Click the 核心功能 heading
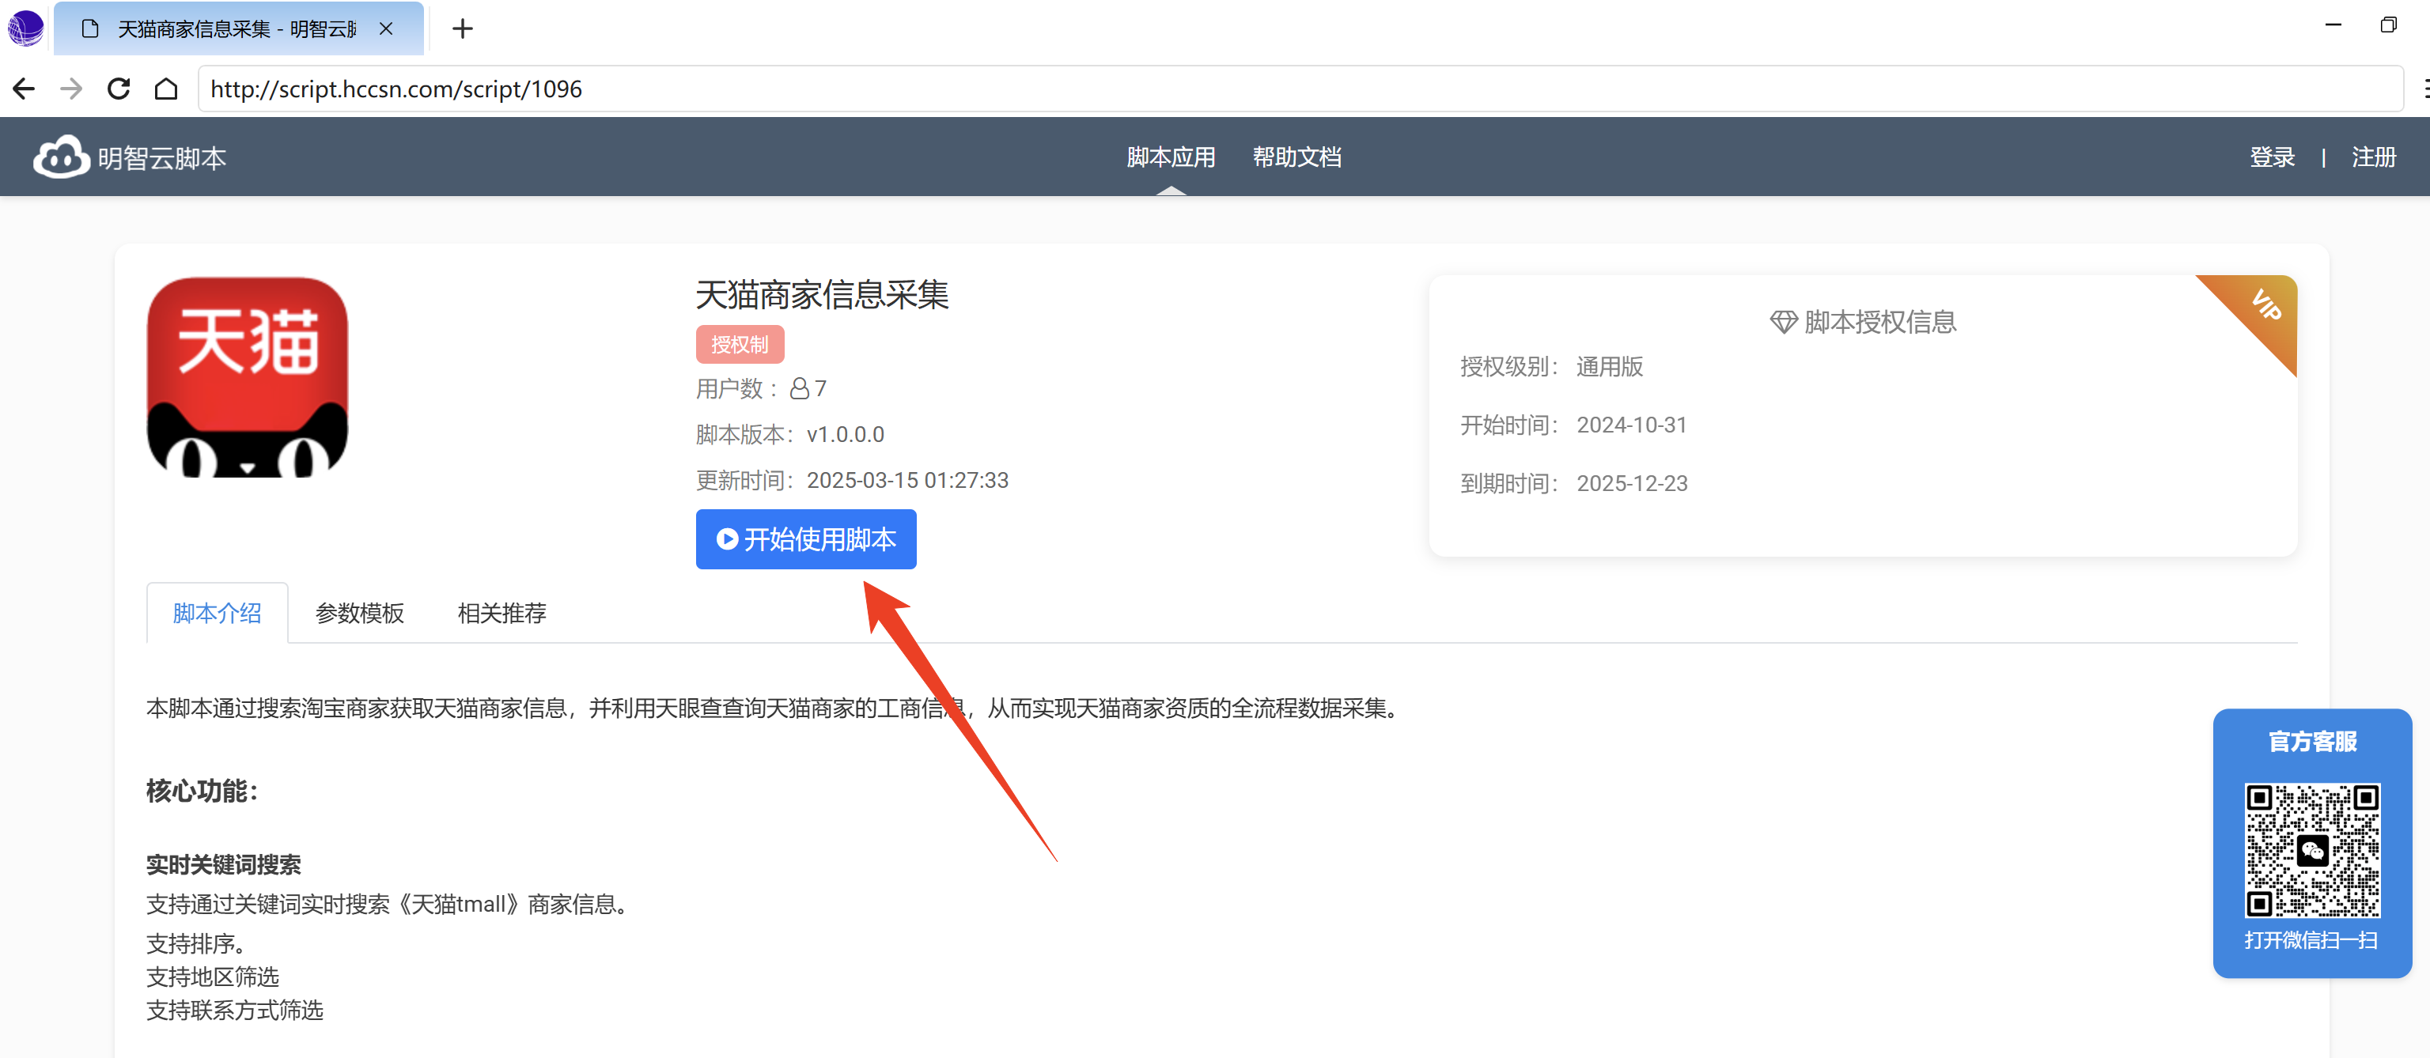Screen dimensions: 2430x1058 202,790
